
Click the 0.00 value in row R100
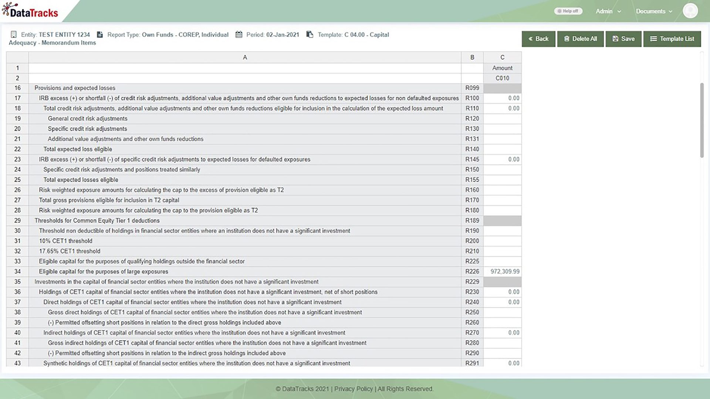(x=514, y=98)
